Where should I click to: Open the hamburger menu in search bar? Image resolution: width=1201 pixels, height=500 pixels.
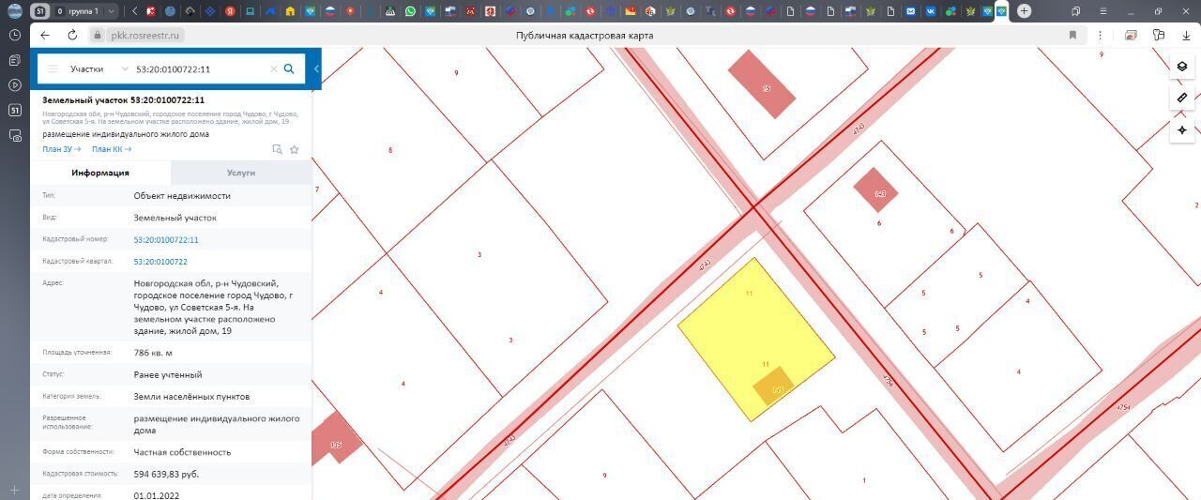[x=53, y=68]
